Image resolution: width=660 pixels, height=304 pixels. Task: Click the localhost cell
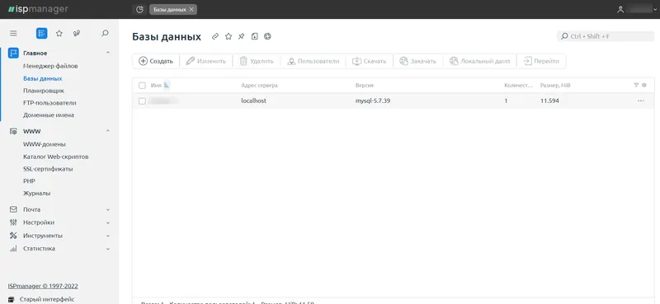254,101
